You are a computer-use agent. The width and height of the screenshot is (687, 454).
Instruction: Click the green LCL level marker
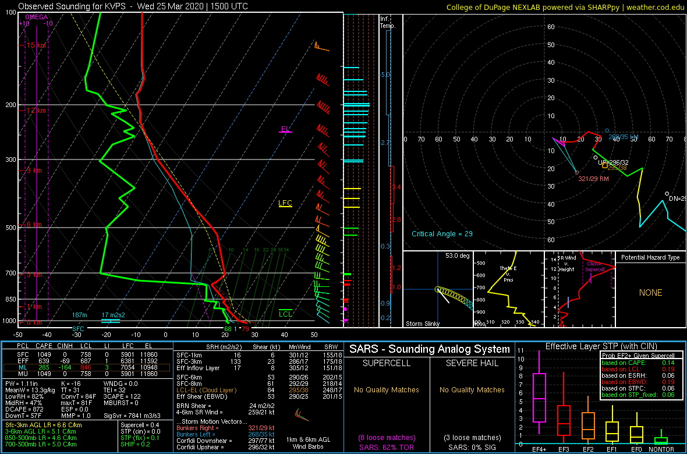point(285,313)
